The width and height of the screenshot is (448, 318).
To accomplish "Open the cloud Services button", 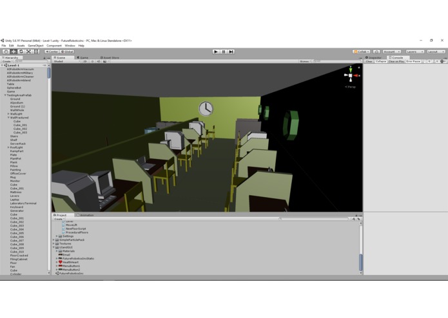I will [x=376, y=51].
